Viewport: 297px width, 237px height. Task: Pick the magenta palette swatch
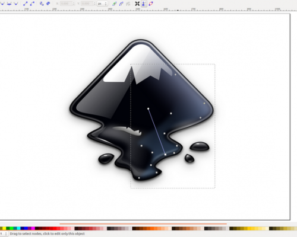click(33, 228)
